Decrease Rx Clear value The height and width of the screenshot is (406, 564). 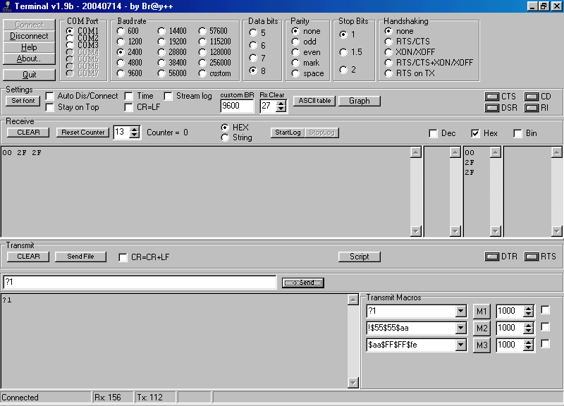coord(281,109)
